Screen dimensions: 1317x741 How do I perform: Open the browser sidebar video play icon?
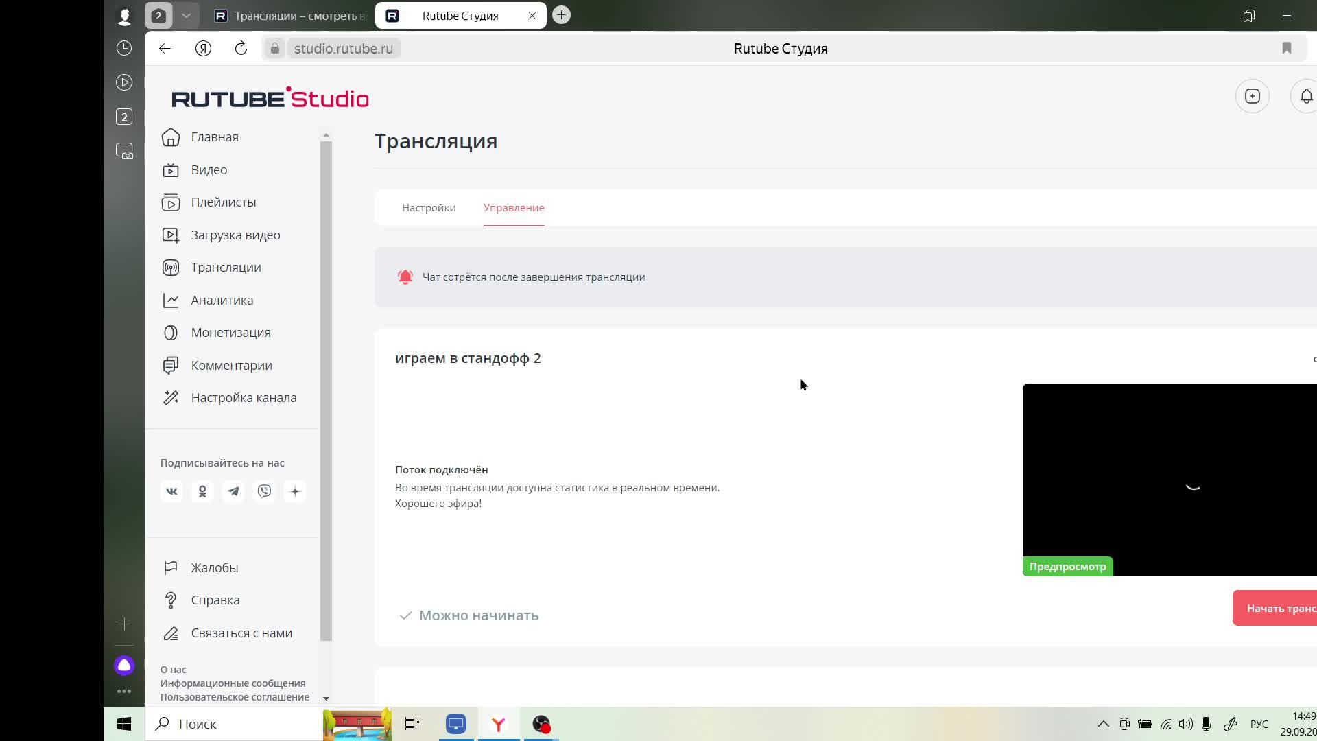pos(124,82)
